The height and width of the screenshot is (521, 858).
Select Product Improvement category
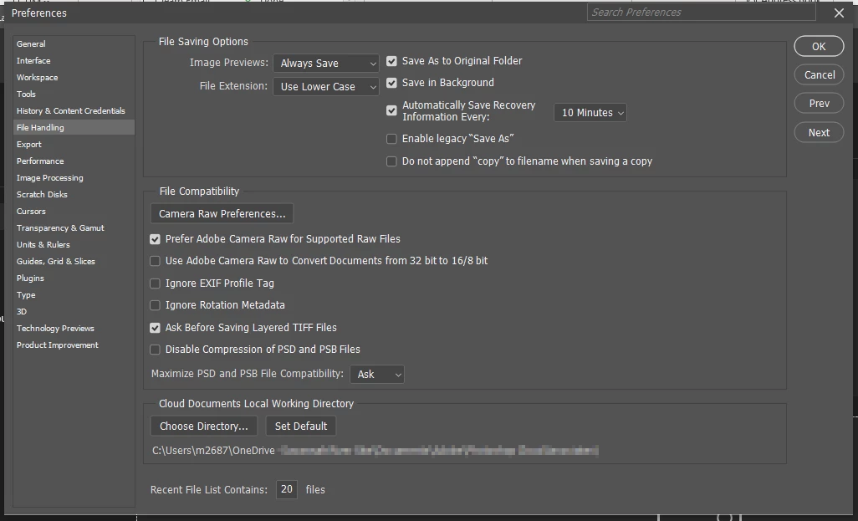pos(74,345)
